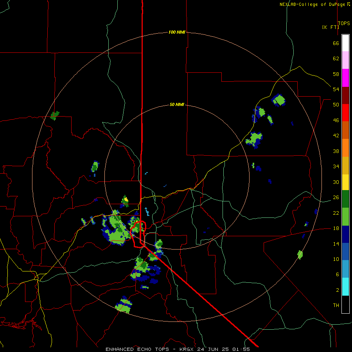This screenshot has width=352, height=352.
Task: Click the '30' legend value
Action: pyautogui.click(x=336, y=182)
